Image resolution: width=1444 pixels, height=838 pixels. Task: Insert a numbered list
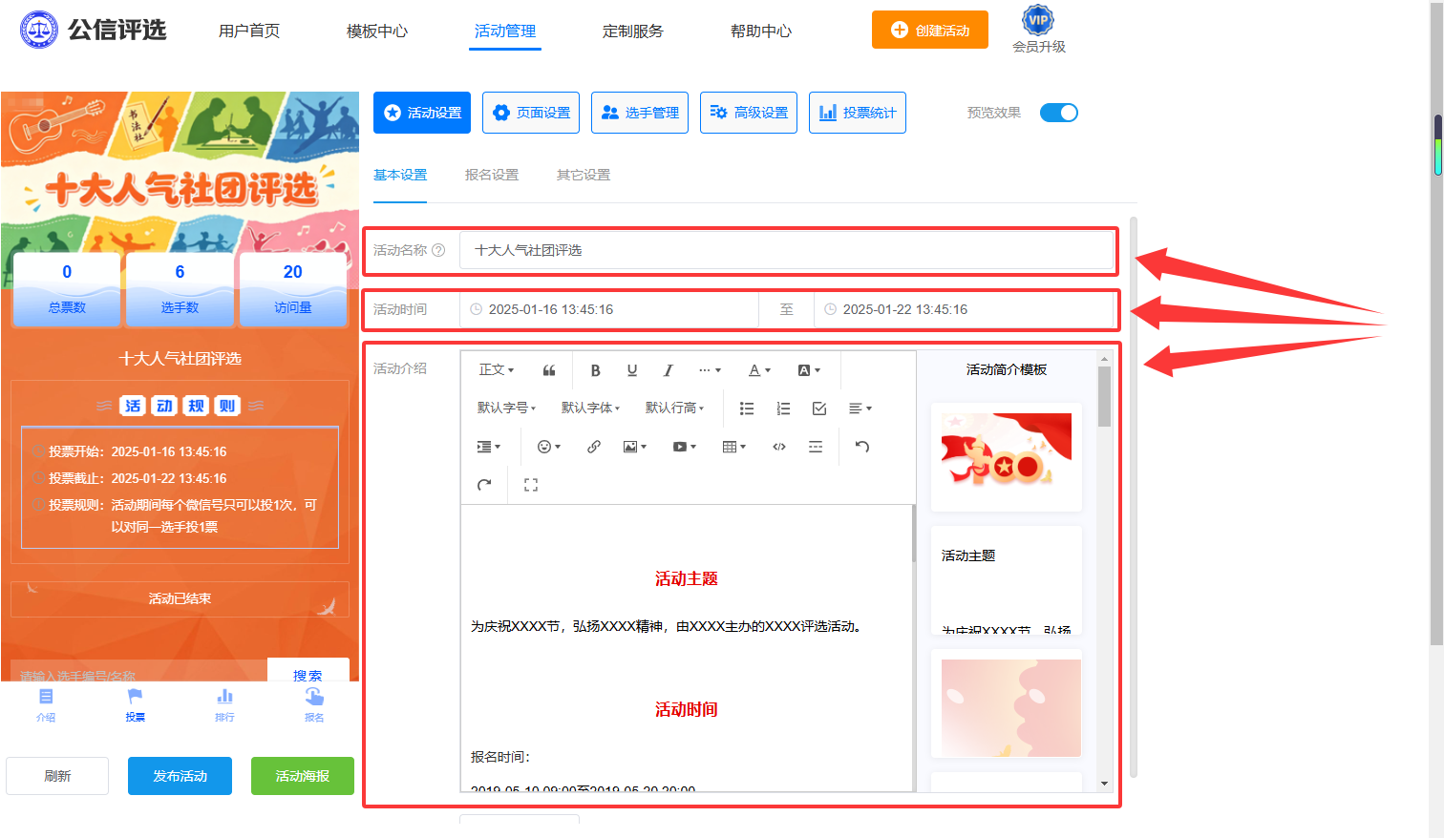(783, 409)
